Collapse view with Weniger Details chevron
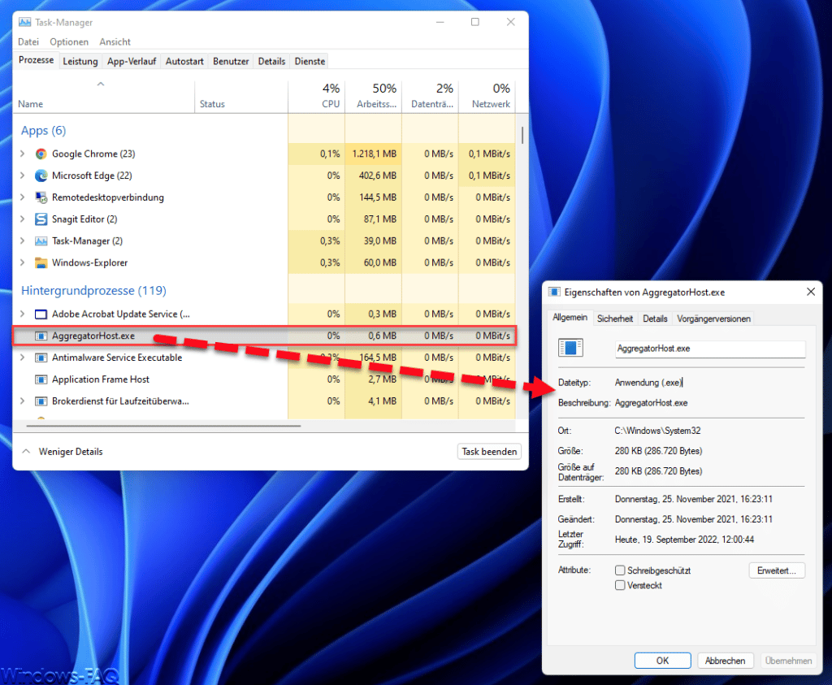 tap(26, 452)
